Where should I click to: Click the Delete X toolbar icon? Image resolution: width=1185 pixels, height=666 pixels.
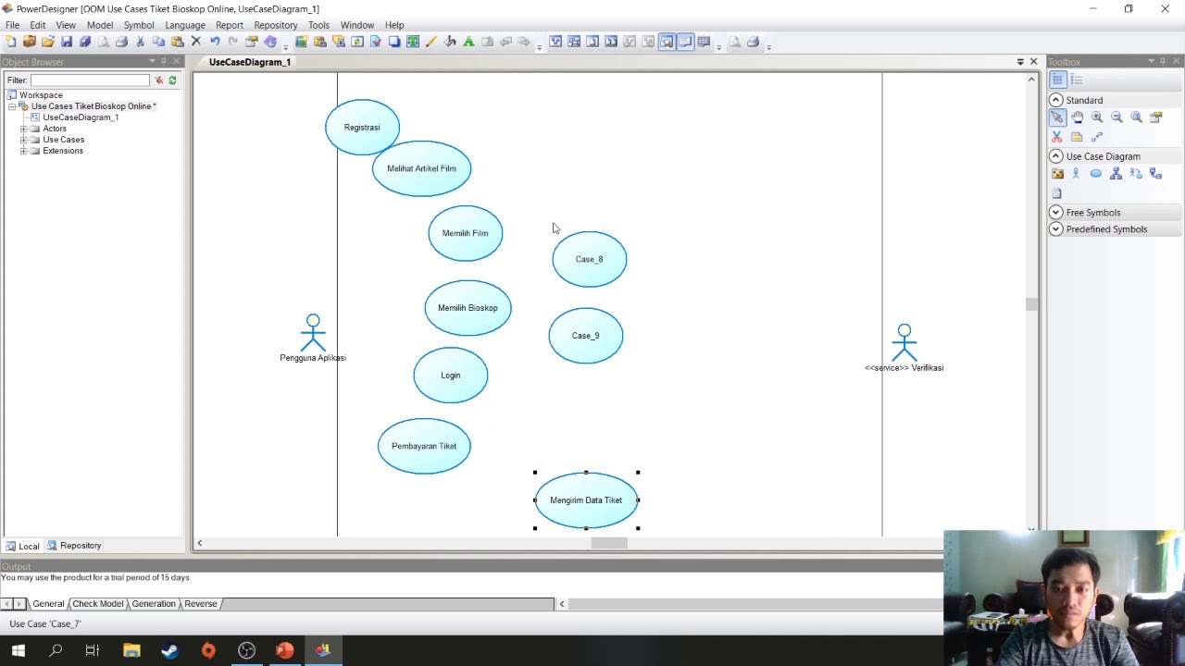pos(195,42)
